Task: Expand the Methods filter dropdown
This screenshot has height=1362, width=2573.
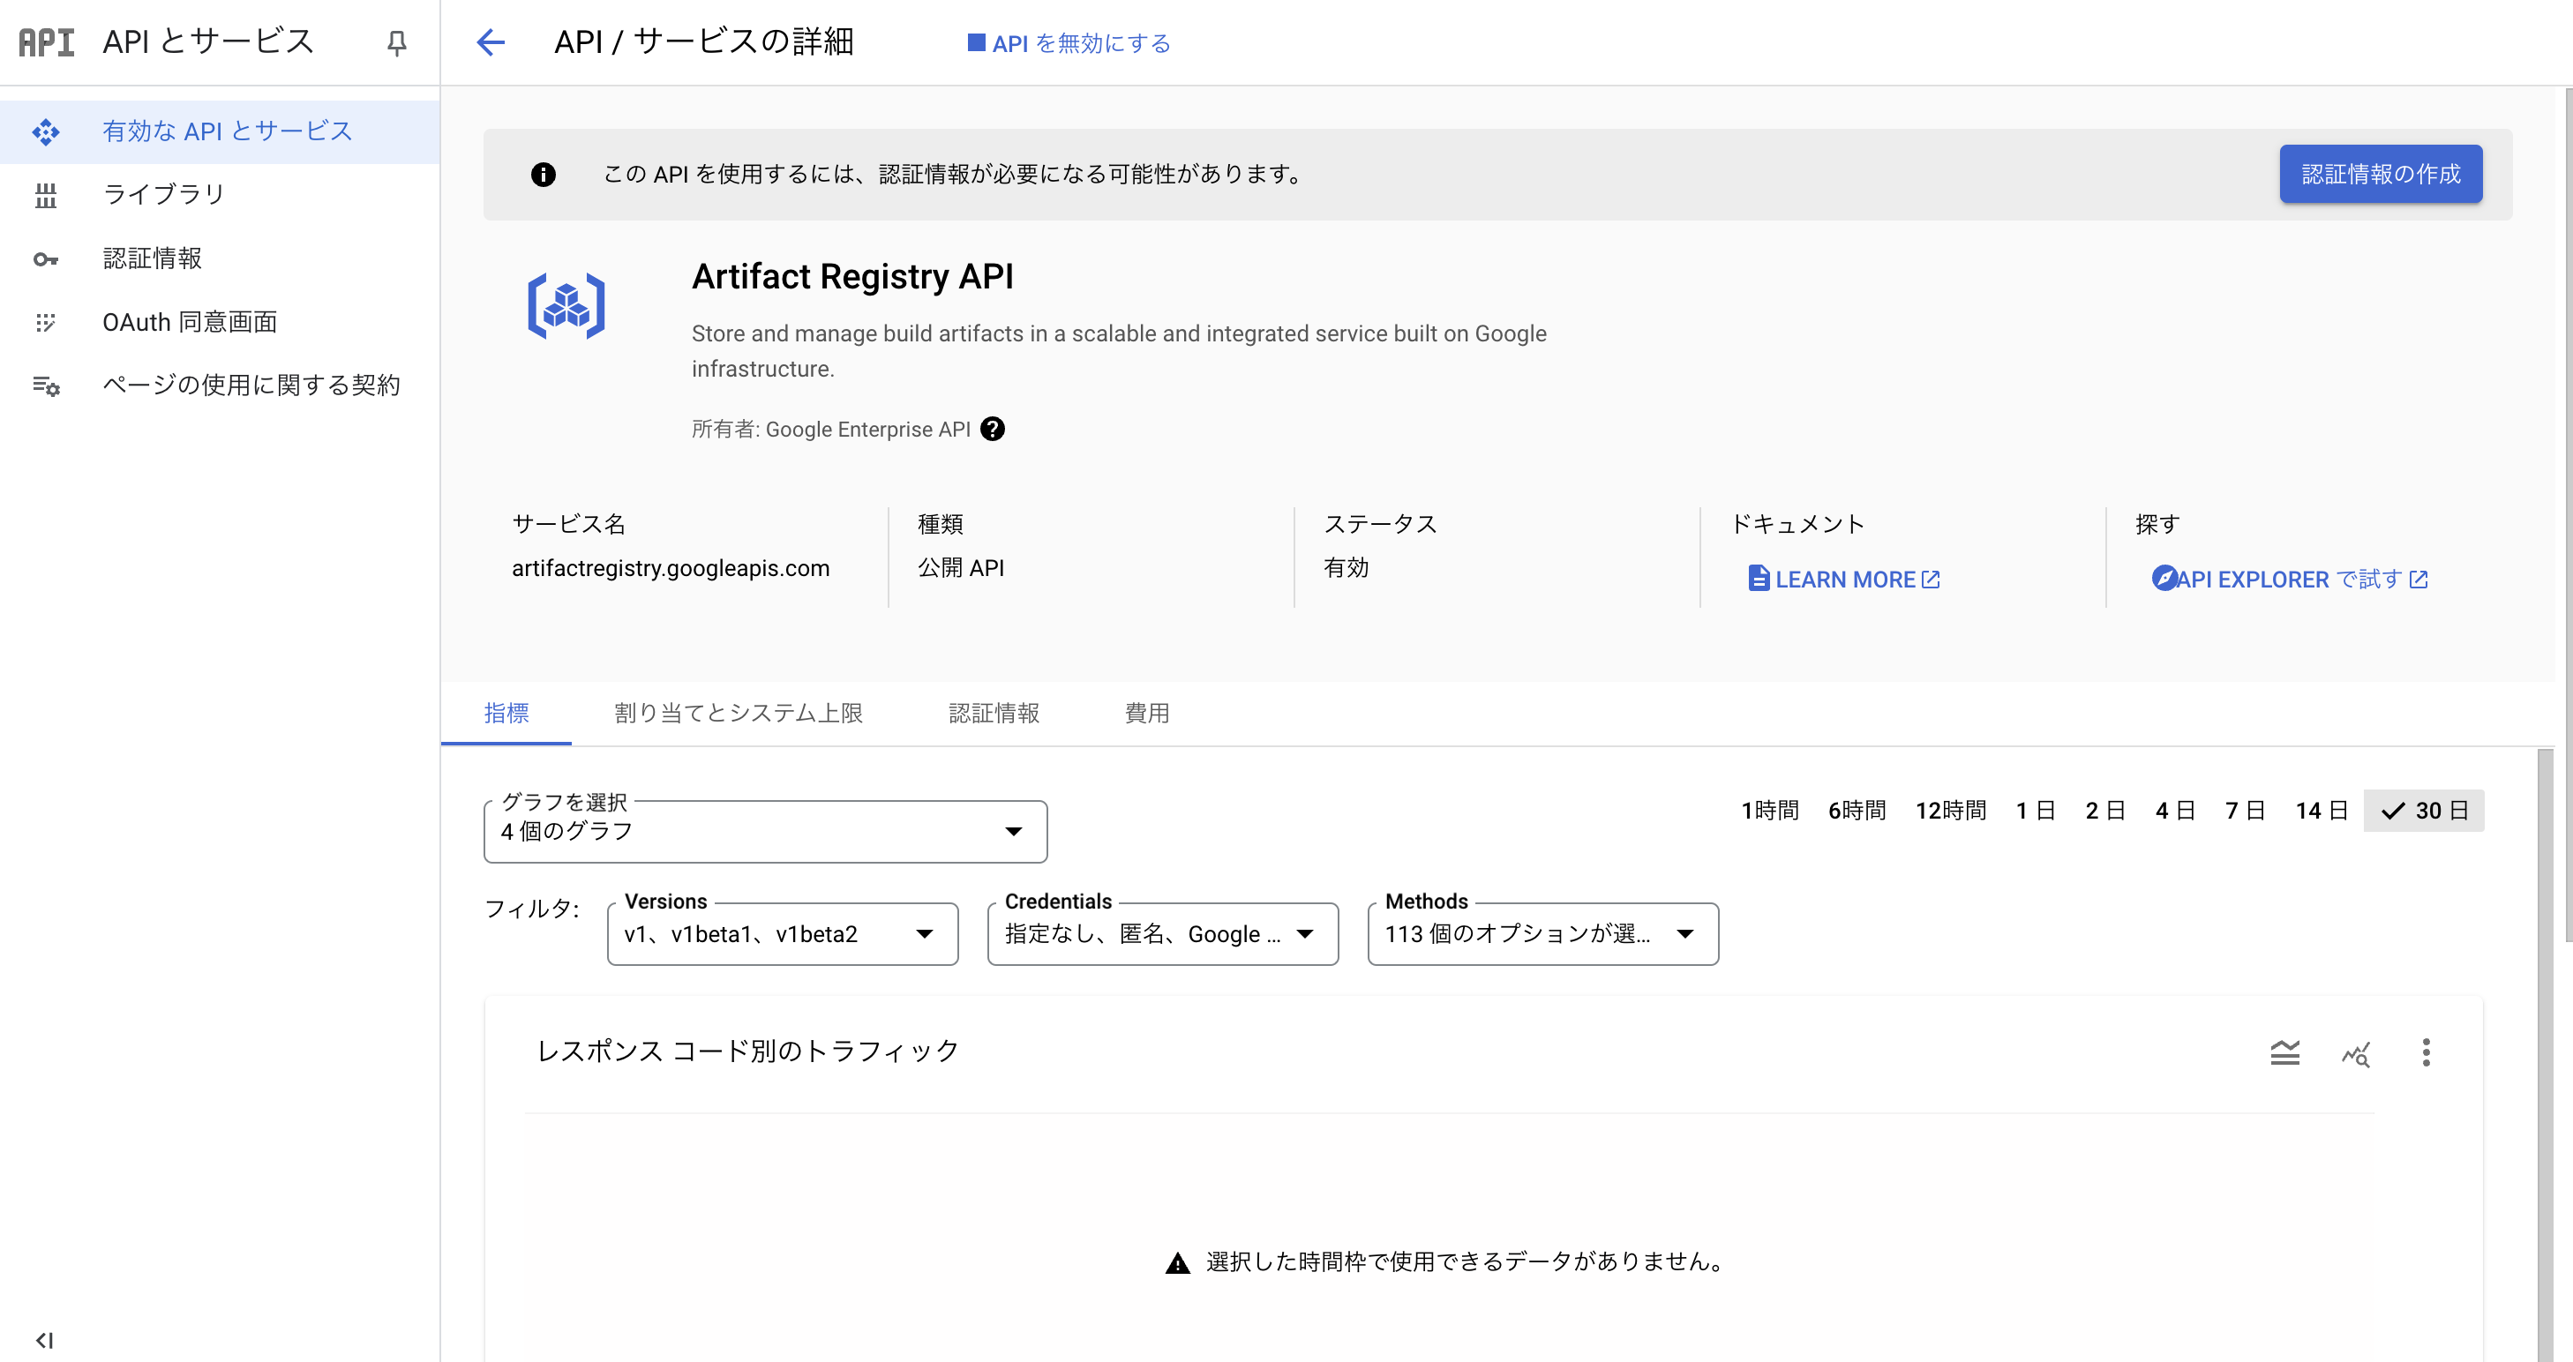Action: (1542, 935)
